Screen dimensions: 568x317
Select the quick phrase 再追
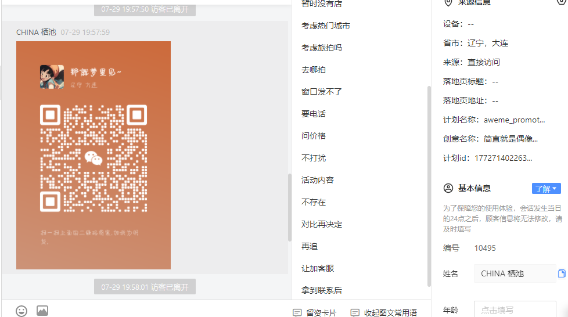point(310,247)
